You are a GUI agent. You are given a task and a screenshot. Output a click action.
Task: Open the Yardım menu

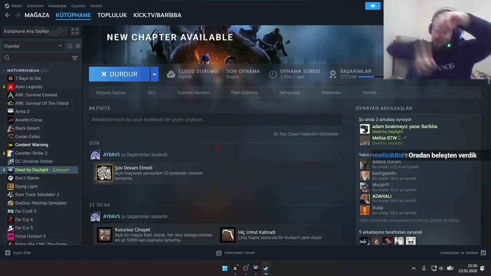pos(96,6)
